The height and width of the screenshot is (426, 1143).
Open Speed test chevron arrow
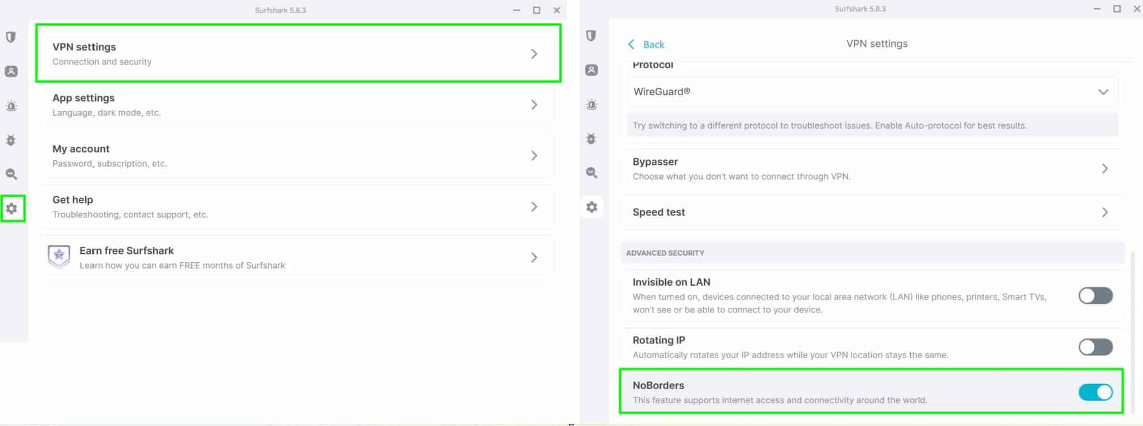1104,212
